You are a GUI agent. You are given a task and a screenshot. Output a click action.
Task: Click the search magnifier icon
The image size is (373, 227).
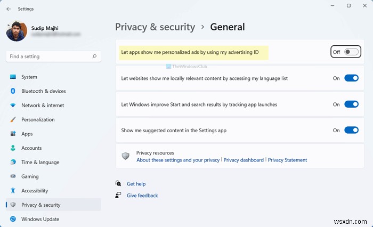(x=94, y=56)
